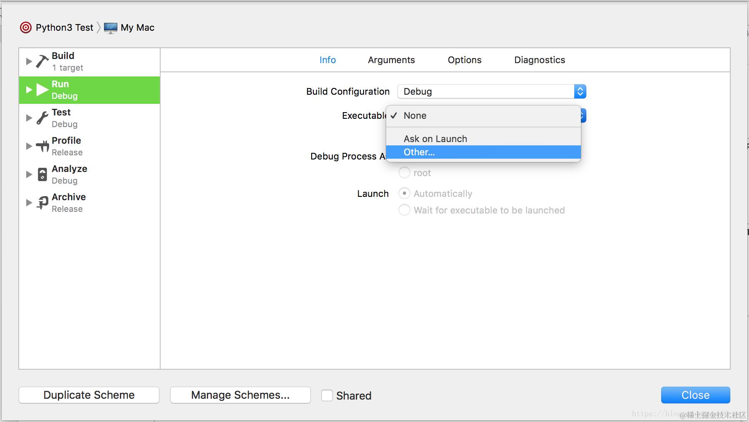Click Python3 Test scheme name in breadcrumb
The width and height of the screenshot is (749, 422).
pyautogui.click(x=64, y=27)
